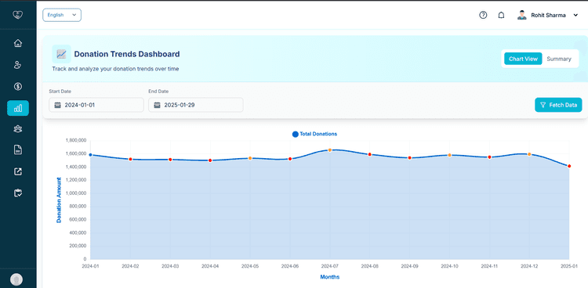Click the Fetch Data button
Image resolution: width=588 pixels, height=288 pixels.
pyautogui.click(x=558, y=105)
